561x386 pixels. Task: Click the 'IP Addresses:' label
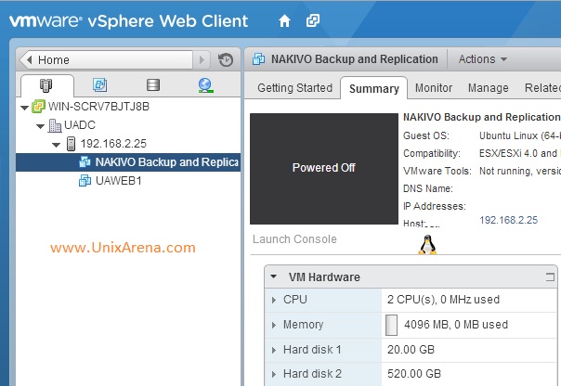click(435, 206)
